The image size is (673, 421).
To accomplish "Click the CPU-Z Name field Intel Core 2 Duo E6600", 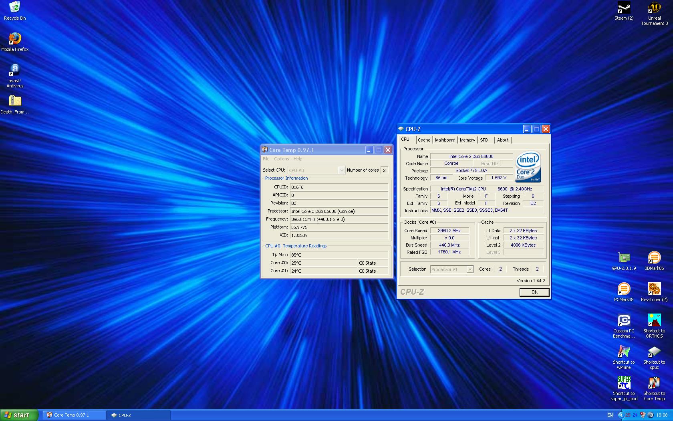I will 471,156.
